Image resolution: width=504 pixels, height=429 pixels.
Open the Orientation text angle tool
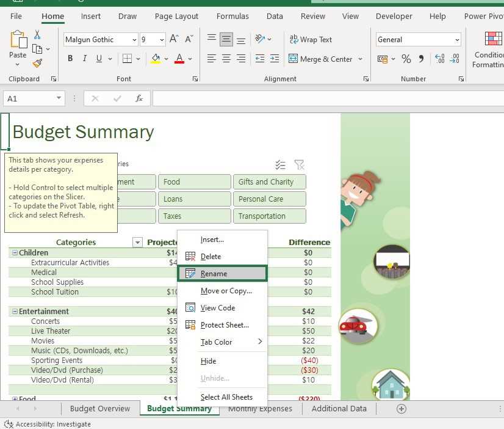click(x=260, y=39)
